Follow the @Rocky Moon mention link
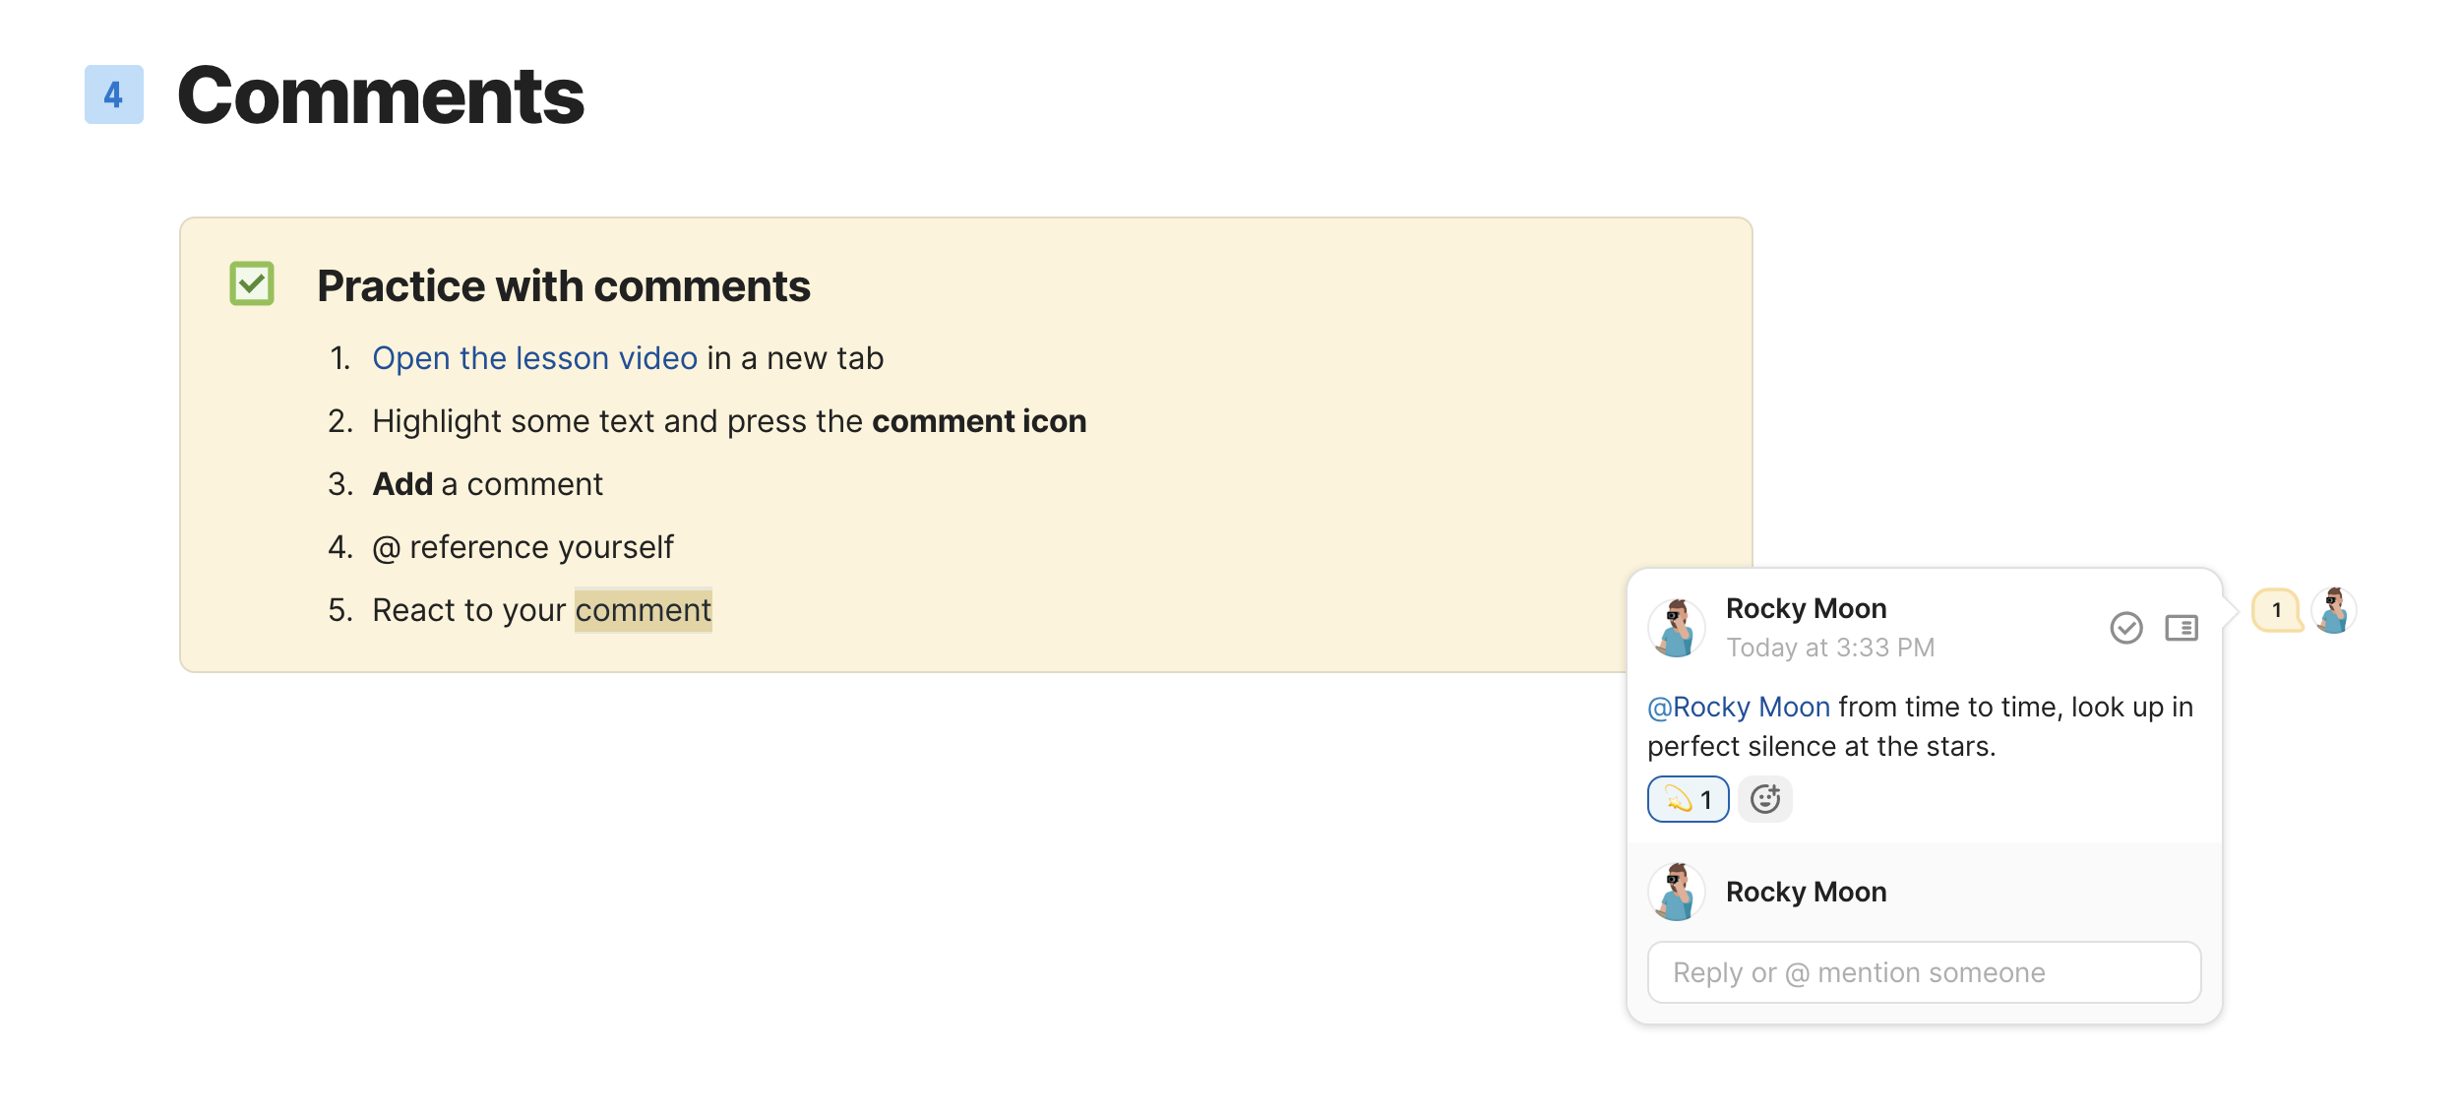This screenshot has width=2460, height=1114. [1738, 707]
